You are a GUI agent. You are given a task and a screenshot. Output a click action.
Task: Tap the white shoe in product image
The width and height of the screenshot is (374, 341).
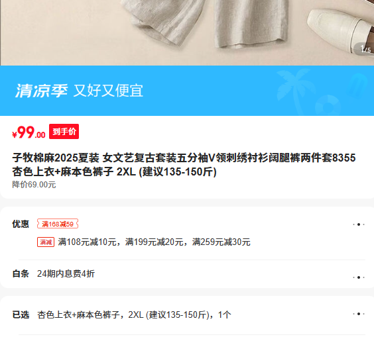click(340, 28)
